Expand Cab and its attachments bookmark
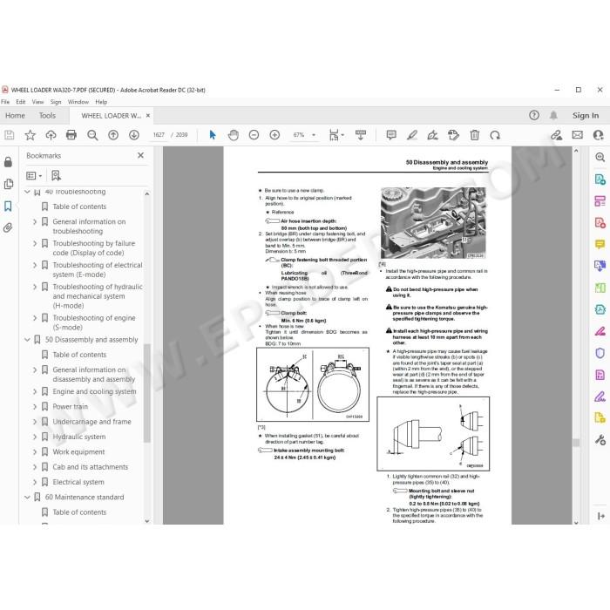The image size is (610, 610). [x=35, y=467]
